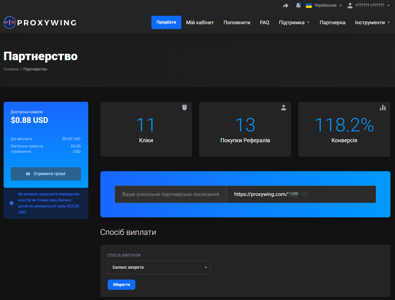Image resolution: width=395 pixels, height=300 pixels.
Task: Click the Доступна комісія label
Action: point(27,112)
